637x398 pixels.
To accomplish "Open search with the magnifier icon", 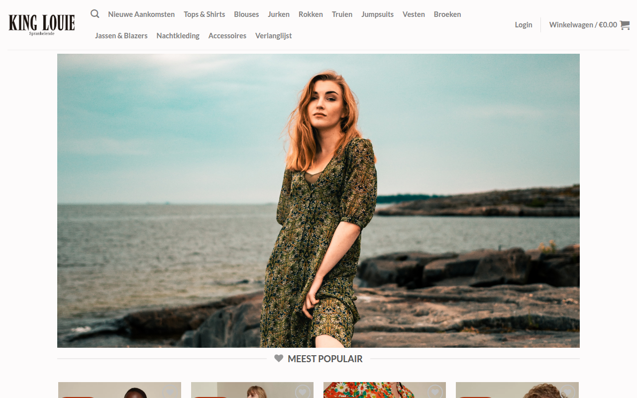I will tap(95, 14).
